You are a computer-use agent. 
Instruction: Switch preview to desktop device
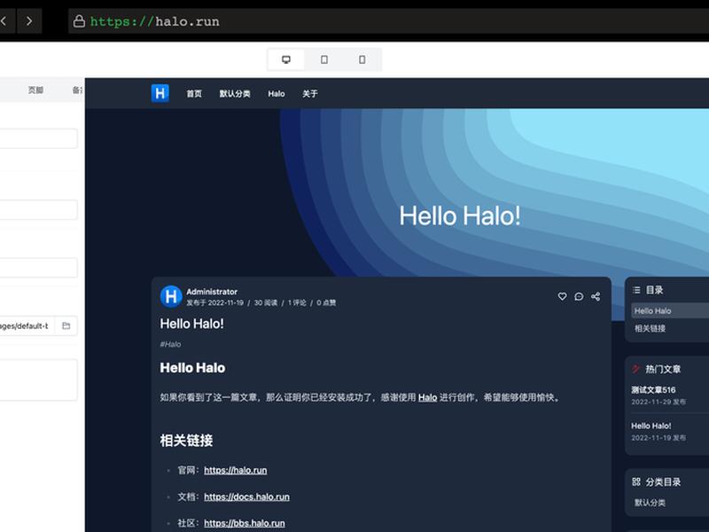(285, 59)
